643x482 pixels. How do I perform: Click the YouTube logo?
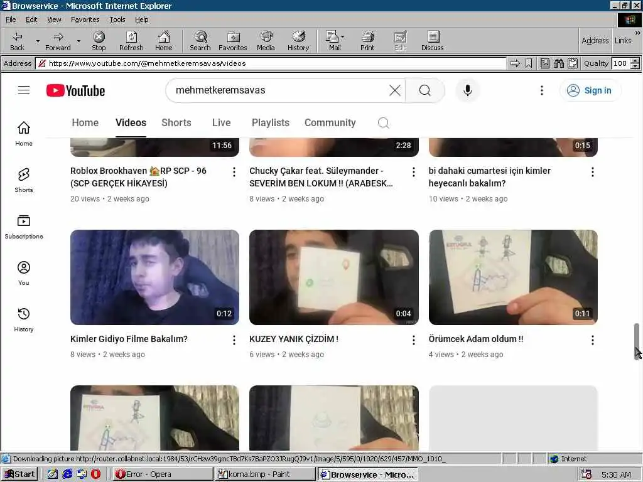pyautogui.click(x=75, y=90)
